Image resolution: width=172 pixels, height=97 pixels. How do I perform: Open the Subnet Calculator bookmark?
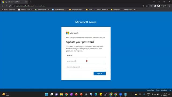(77, 10)
